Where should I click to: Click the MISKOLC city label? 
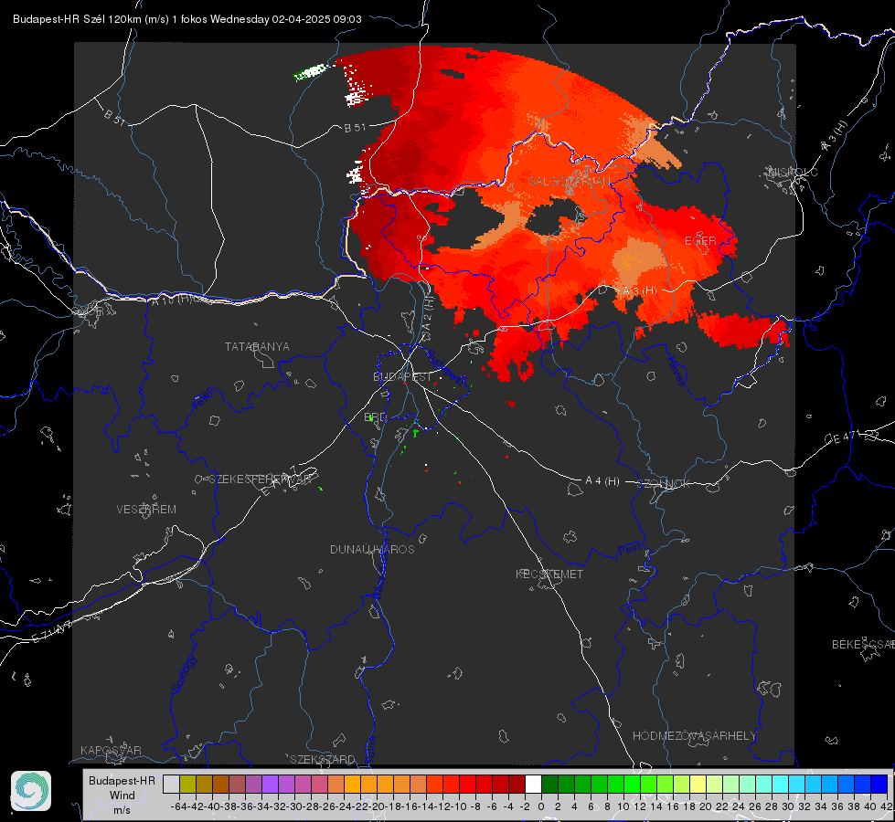(793, 173)
